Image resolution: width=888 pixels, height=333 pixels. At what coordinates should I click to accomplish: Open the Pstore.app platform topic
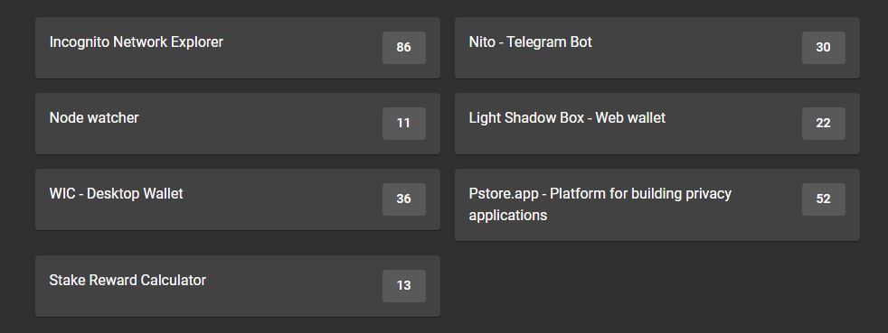(600, 204)
